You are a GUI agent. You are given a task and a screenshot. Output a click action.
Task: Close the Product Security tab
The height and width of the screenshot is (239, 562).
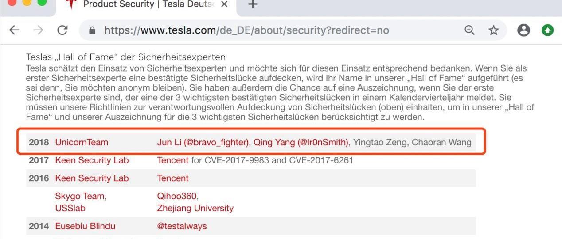coord(224,4)
